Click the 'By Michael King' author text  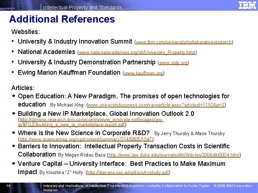coord(67,105)
